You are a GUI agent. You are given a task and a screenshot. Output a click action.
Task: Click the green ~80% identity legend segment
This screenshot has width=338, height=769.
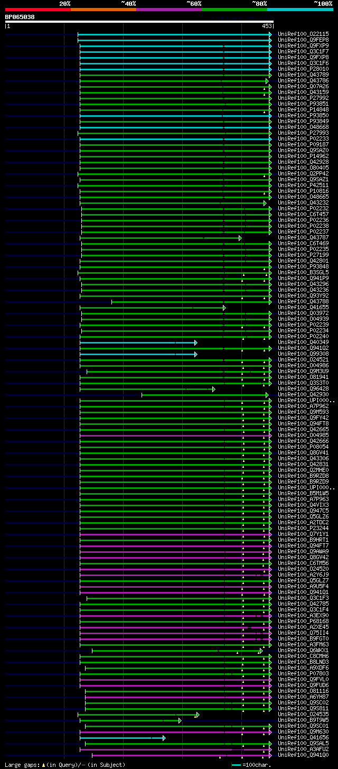(234, 9)
